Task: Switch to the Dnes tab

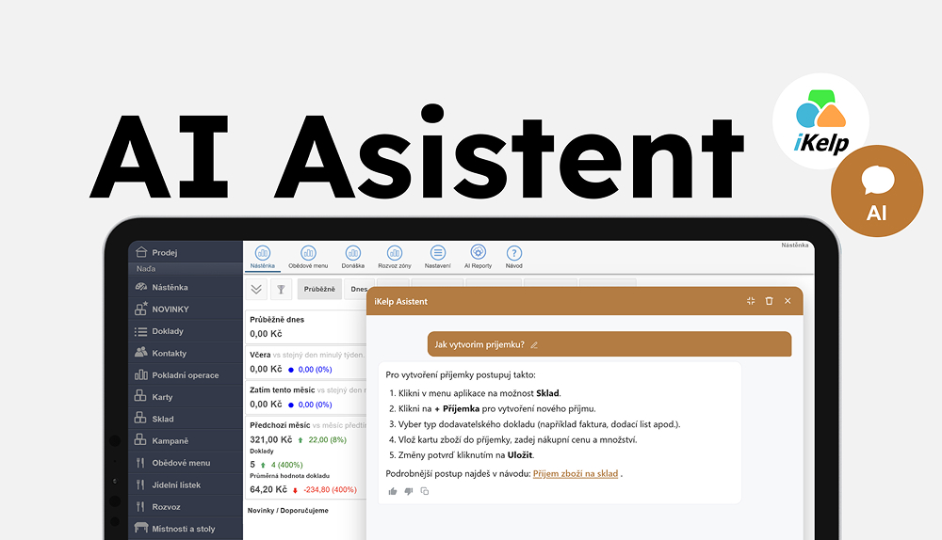Action: (359, 289)
